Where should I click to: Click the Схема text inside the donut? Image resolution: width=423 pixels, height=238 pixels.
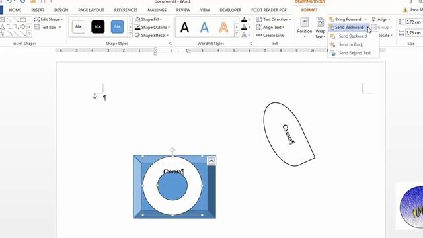(174, 171)
